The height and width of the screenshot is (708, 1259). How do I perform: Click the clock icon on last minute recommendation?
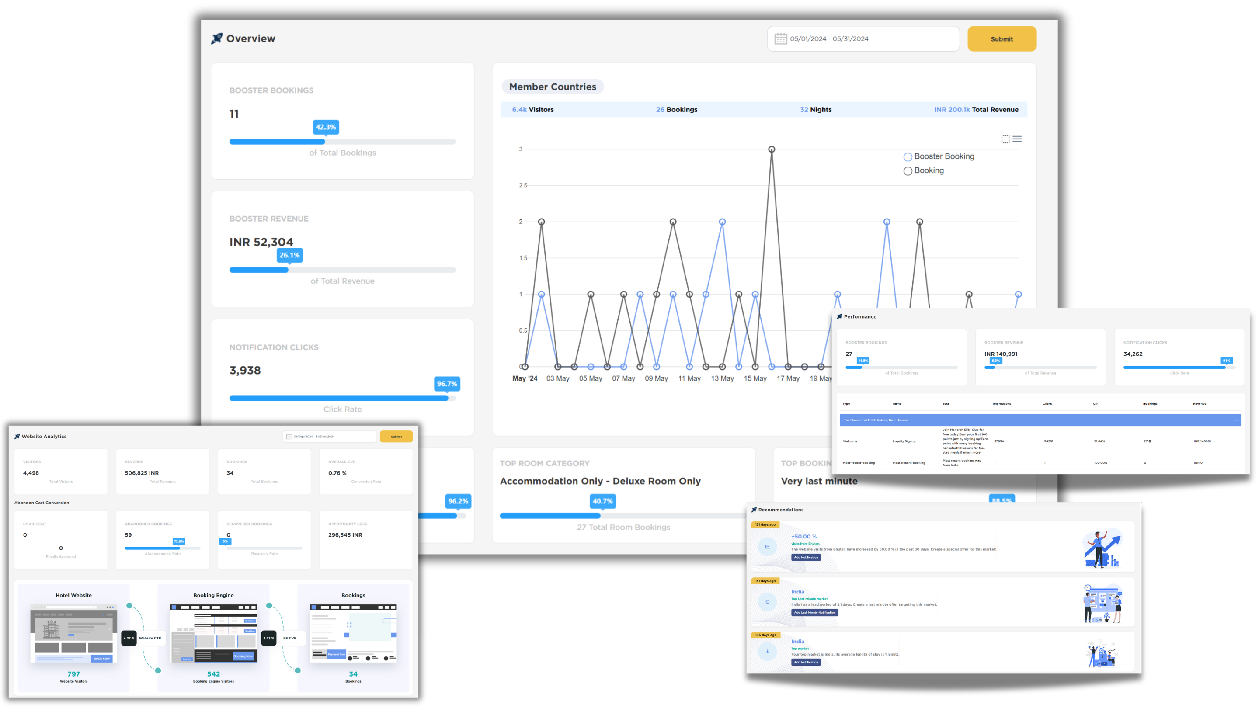click(x=767, y=602)
